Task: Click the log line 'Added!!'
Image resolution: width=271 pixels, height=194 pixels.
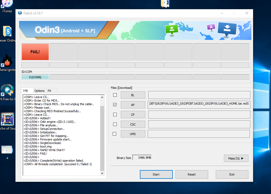Action: point(37,118)
